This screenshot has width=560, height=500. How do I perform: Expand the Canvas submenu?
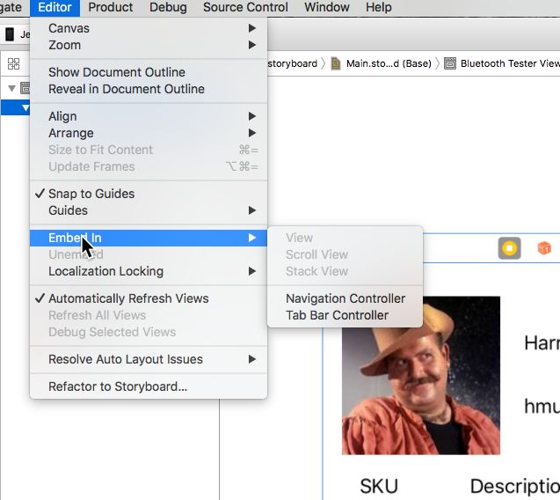(149, 28)
